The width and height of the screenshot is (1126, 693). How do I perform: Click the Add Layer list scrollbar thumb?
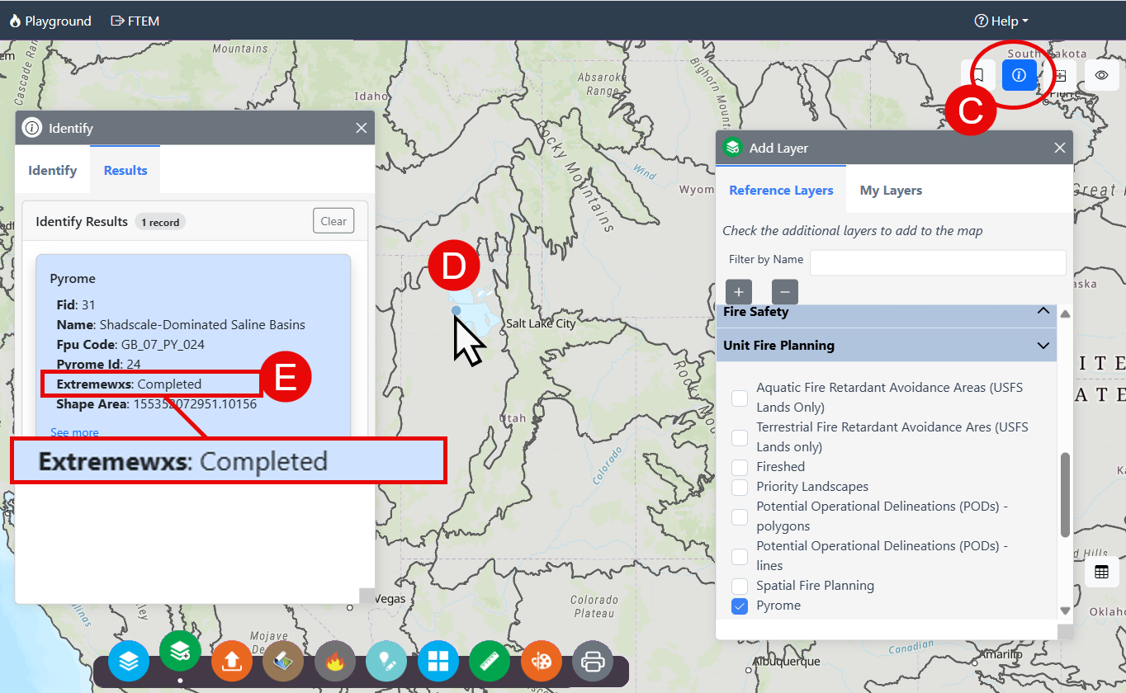pos(1065,494)
